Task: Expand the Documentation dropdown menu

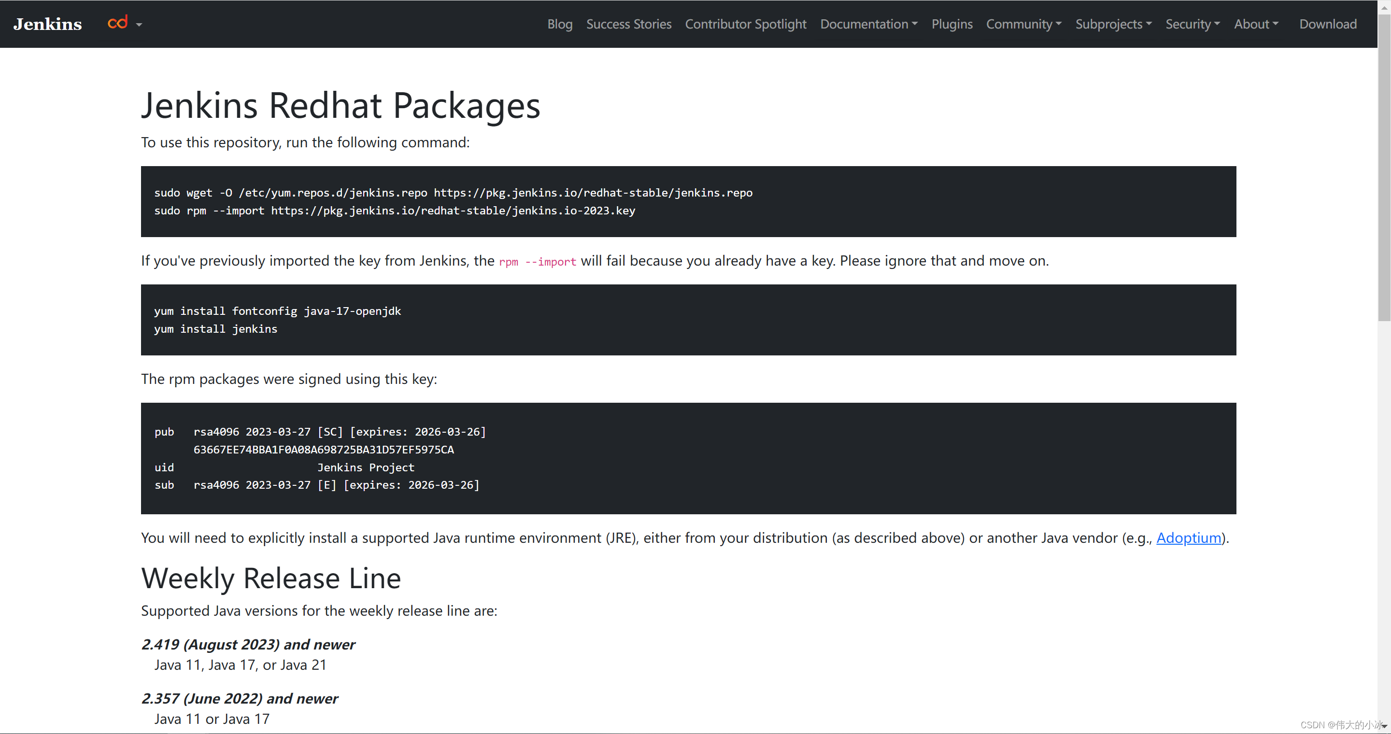Action: (x=868, y=24)
